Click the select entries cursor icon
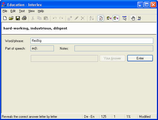158x120 pixels. 124,18
